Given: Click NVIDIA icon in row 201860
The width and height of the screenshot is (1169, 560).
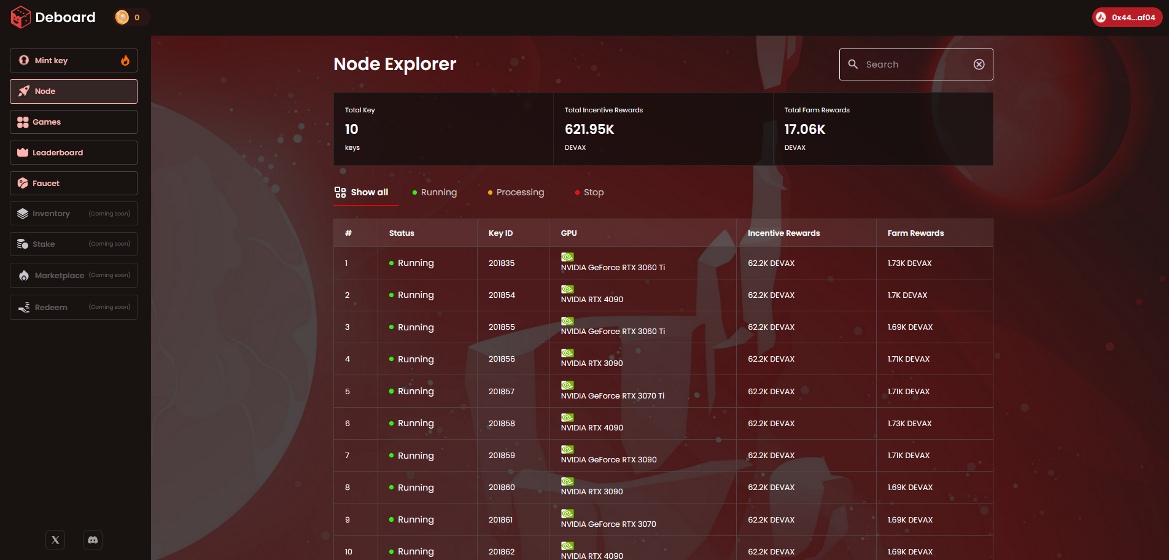Looking at the screenshot, I should (567, 481).
